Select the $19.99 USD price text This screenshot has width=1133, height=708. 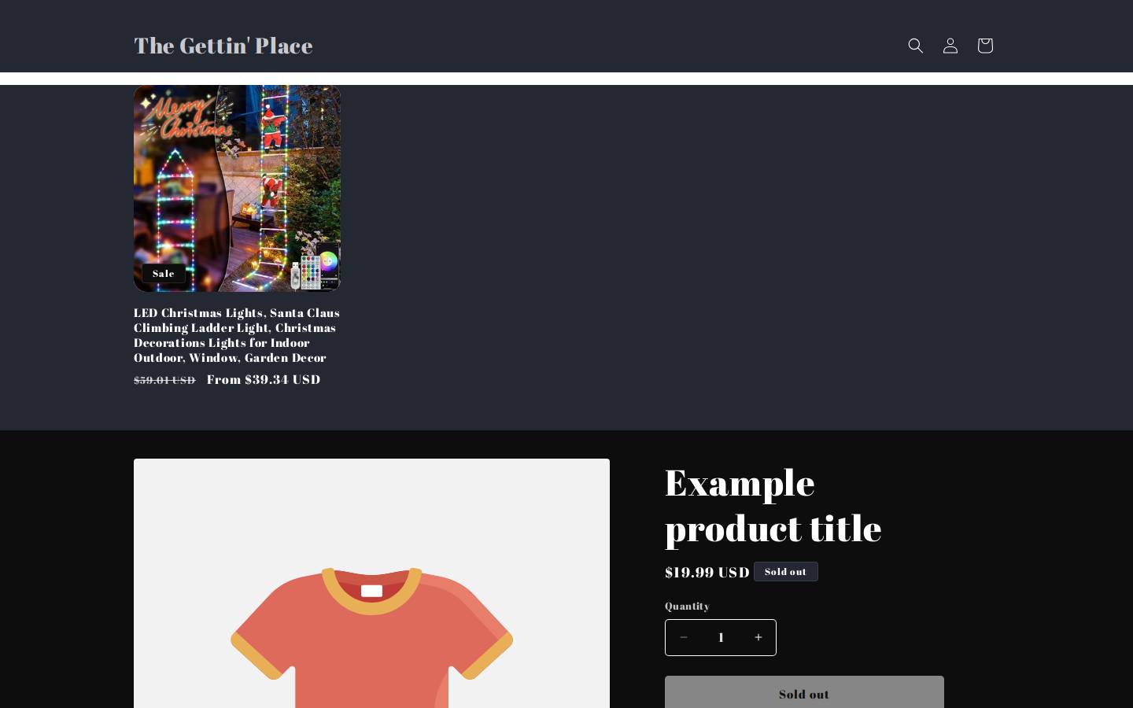click(707, 572)
